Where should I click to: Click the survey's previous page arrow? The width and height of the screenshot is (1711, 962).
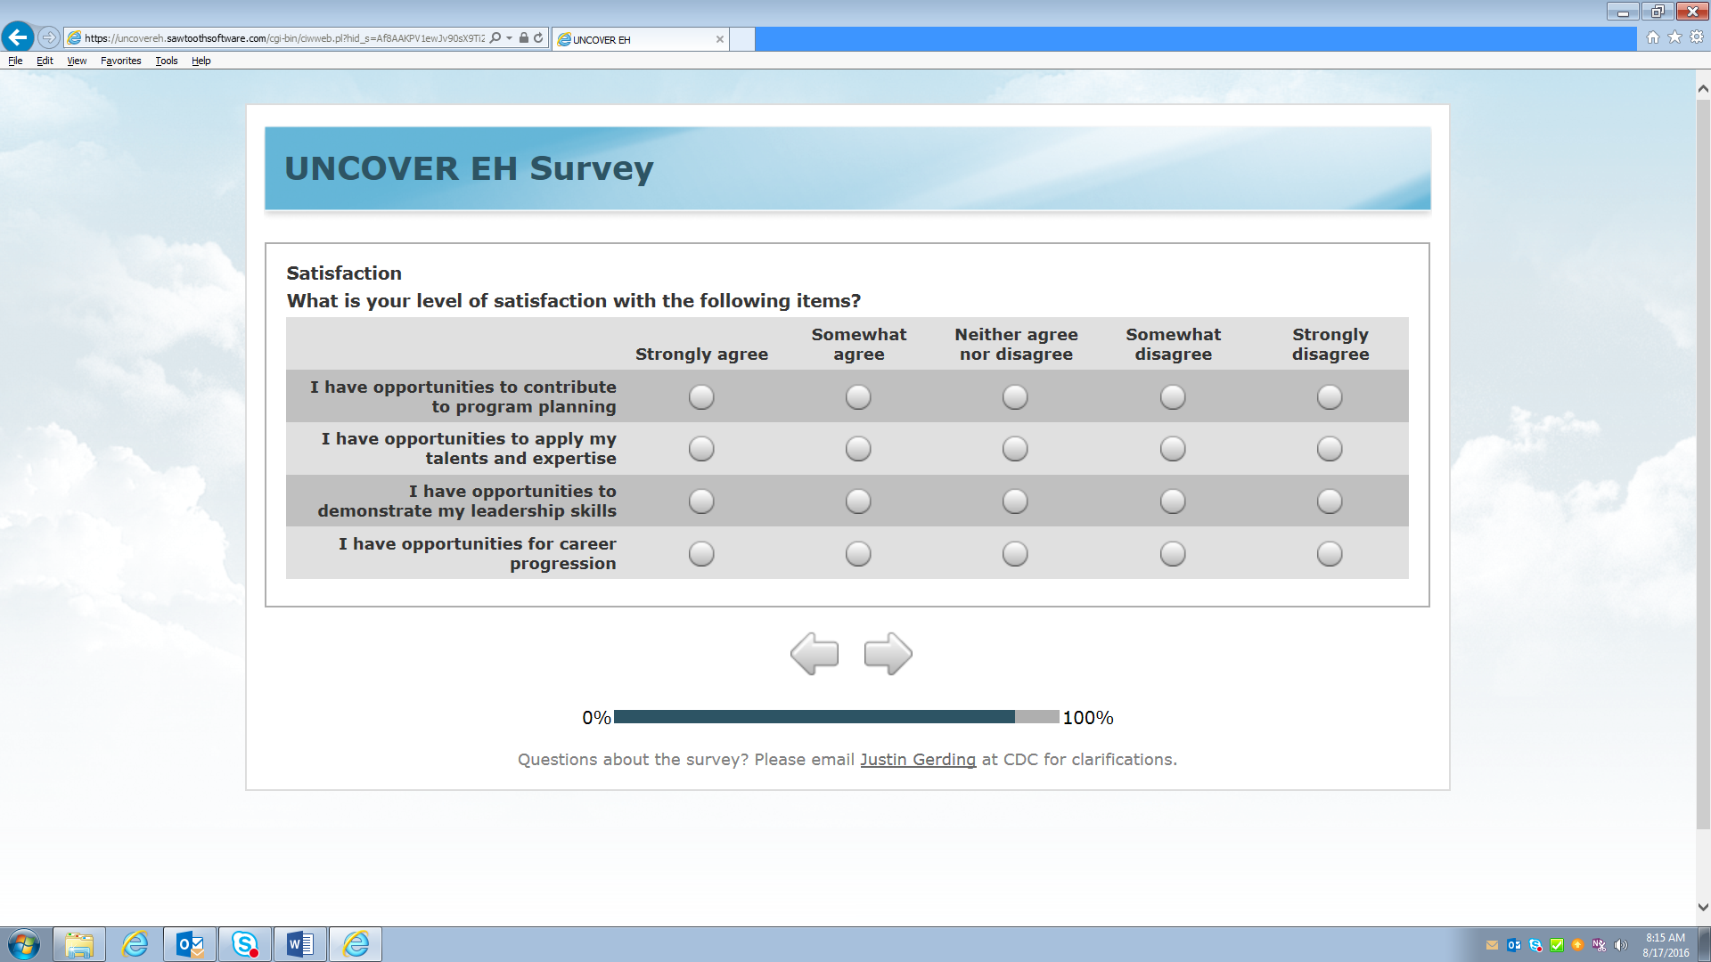tap(815, 654)
